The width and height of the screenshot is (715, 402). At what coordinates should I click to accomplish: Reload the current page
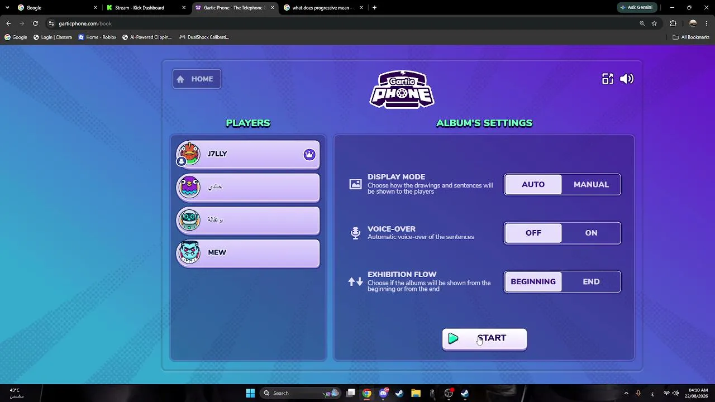click(x=35, y=23)
